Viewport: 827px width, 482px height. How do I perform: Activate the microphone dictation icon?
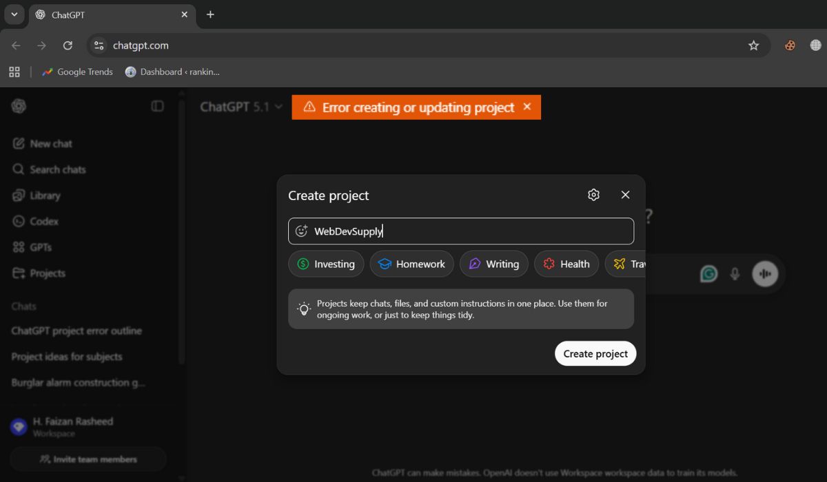(x=735, y=273)
